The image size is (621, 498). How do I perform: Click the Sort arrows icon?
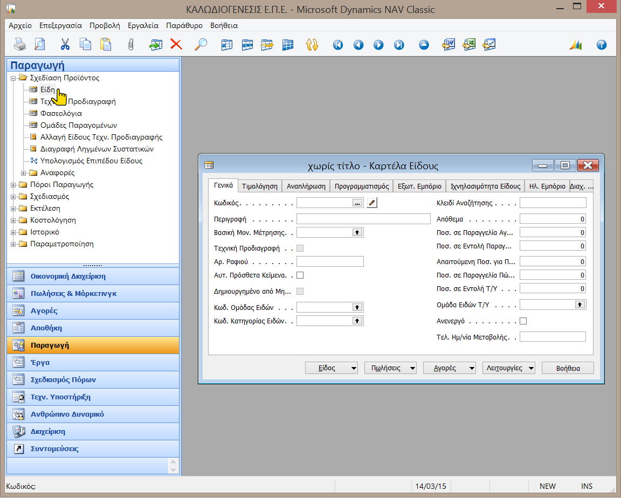pos(312,44)
